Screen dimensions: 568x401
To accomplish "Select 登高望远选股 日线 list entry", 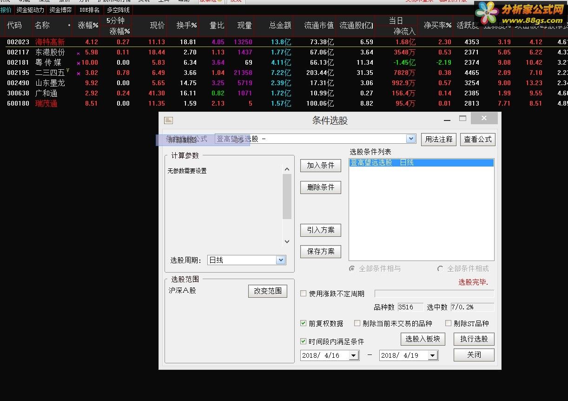I will [x=422, y=163].
